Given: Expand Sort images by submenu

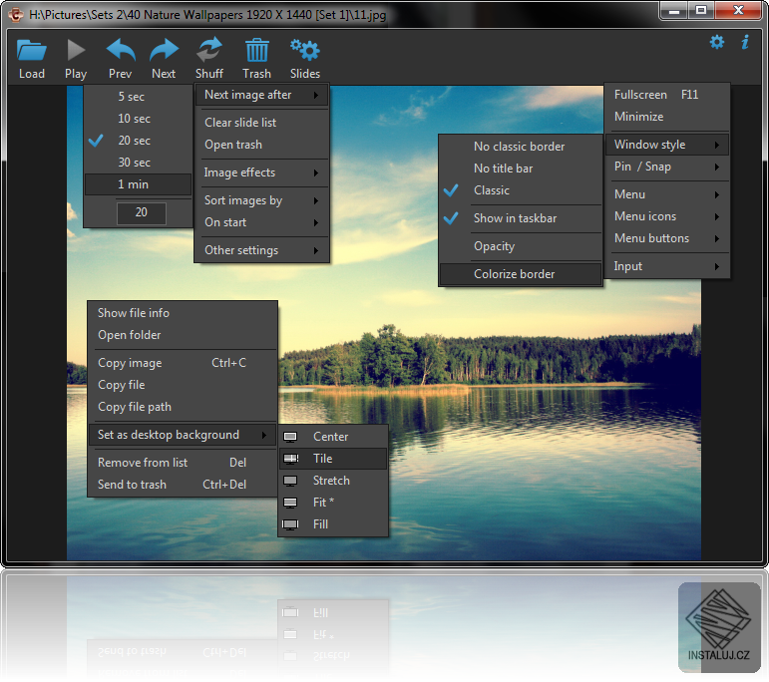Looking at the screenshot, I should point(262,200).
